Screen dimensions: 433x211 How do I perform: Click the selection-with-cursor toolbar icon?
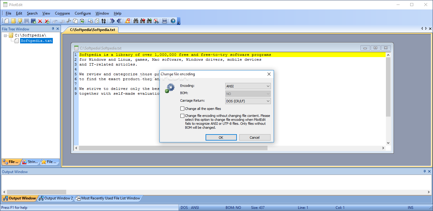click(x=90, y=21)
